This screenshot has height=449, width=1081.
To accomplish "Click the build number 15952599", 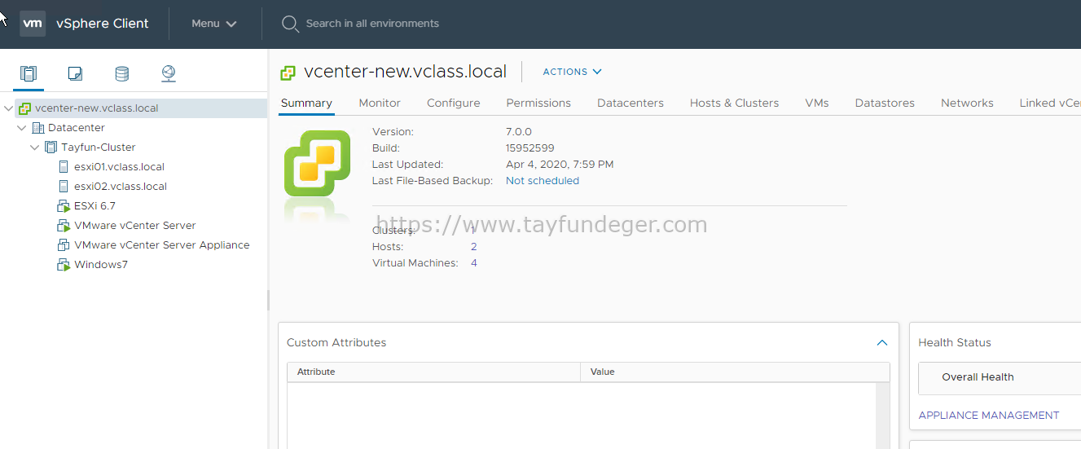I will (530, 148).
